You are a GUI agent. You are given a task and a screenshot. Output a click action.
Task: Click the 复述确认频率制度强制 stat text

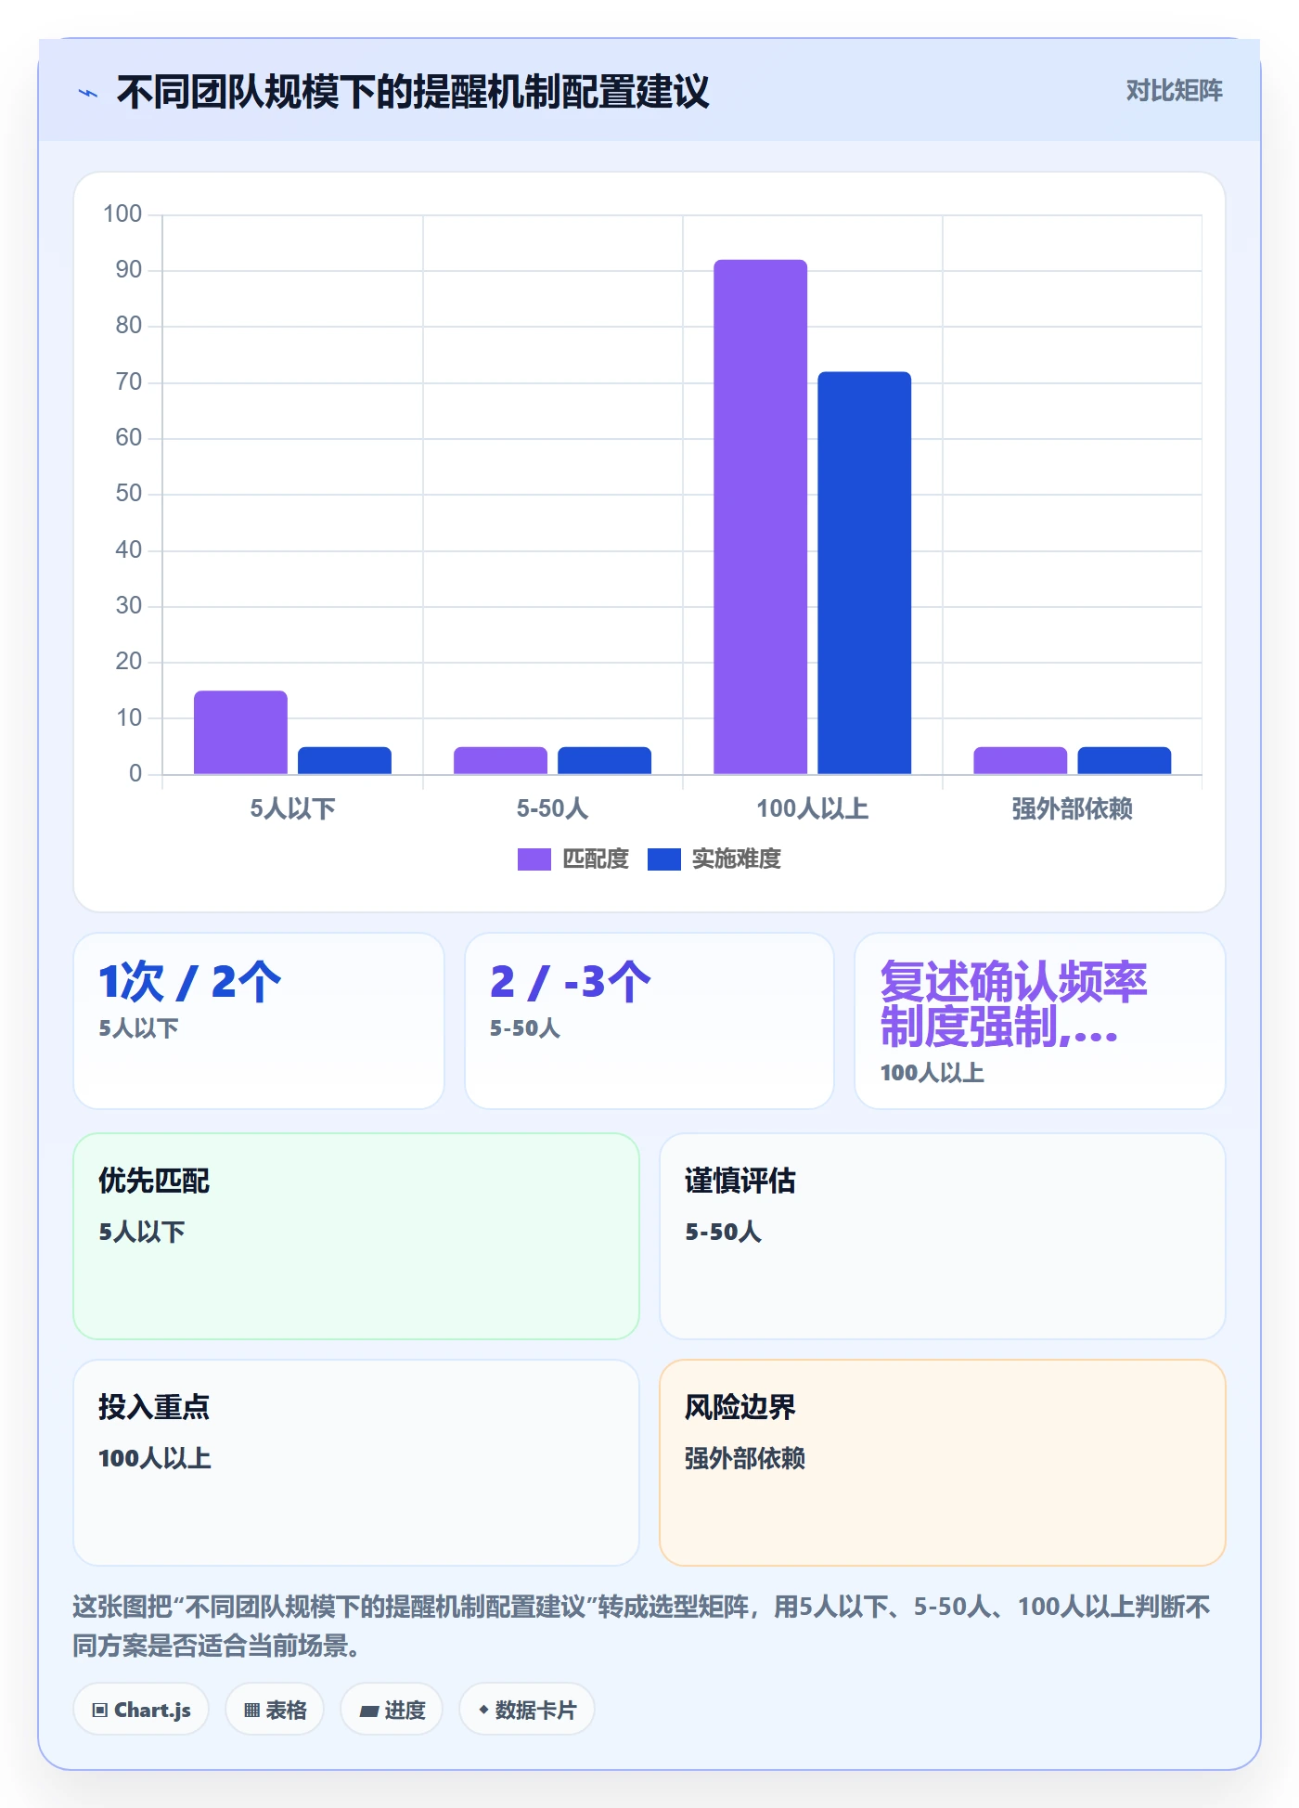click(x=1013, y=1004)
